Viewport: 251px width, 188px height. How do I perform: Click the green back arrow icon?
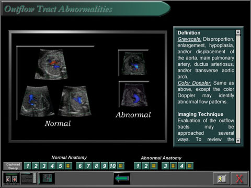click(122, 179)
